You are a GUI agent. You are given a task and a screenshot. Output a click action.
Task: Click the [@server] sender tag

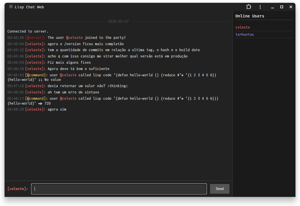(x=35, y=38)
